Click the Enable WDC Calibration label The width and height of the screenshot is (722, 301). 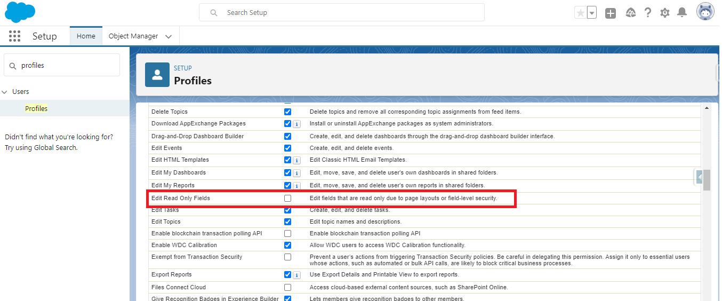click(184, 245)
